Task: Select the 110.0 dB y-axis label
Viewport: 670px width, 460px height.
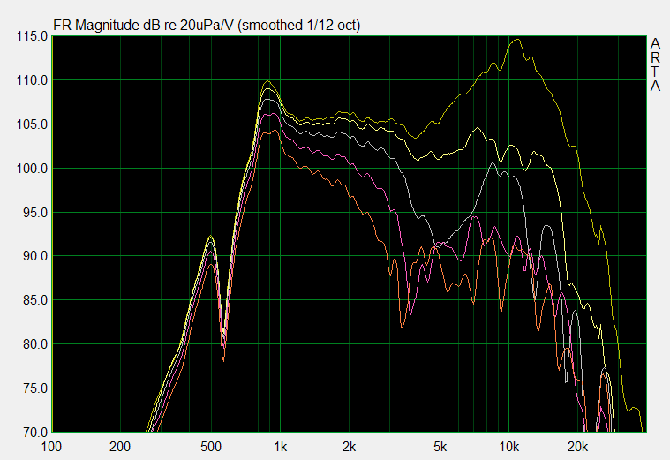Action: 32,80
